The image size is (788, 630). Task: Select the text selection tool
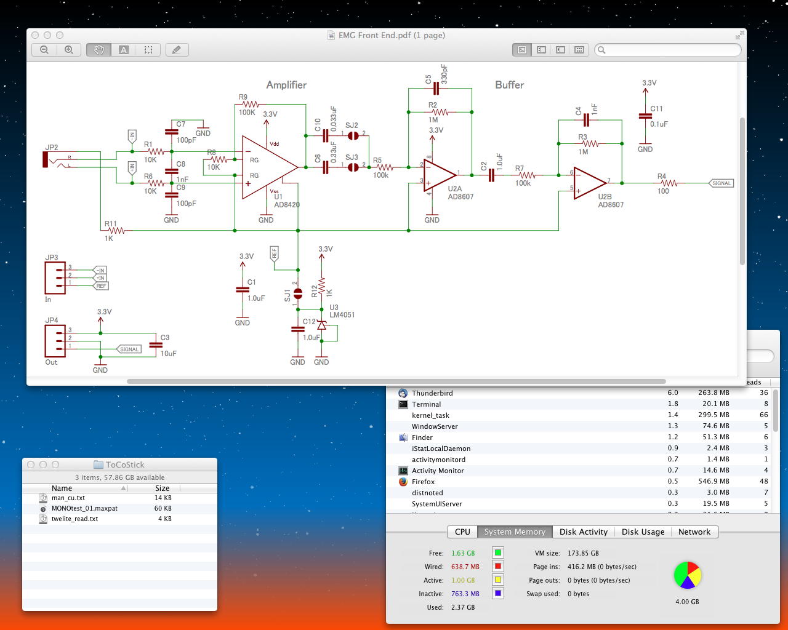click(124, 50)
